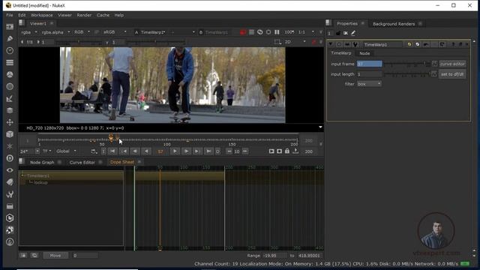Open the Views eye icon menu
480x270 pixels.
coord(10,170)
